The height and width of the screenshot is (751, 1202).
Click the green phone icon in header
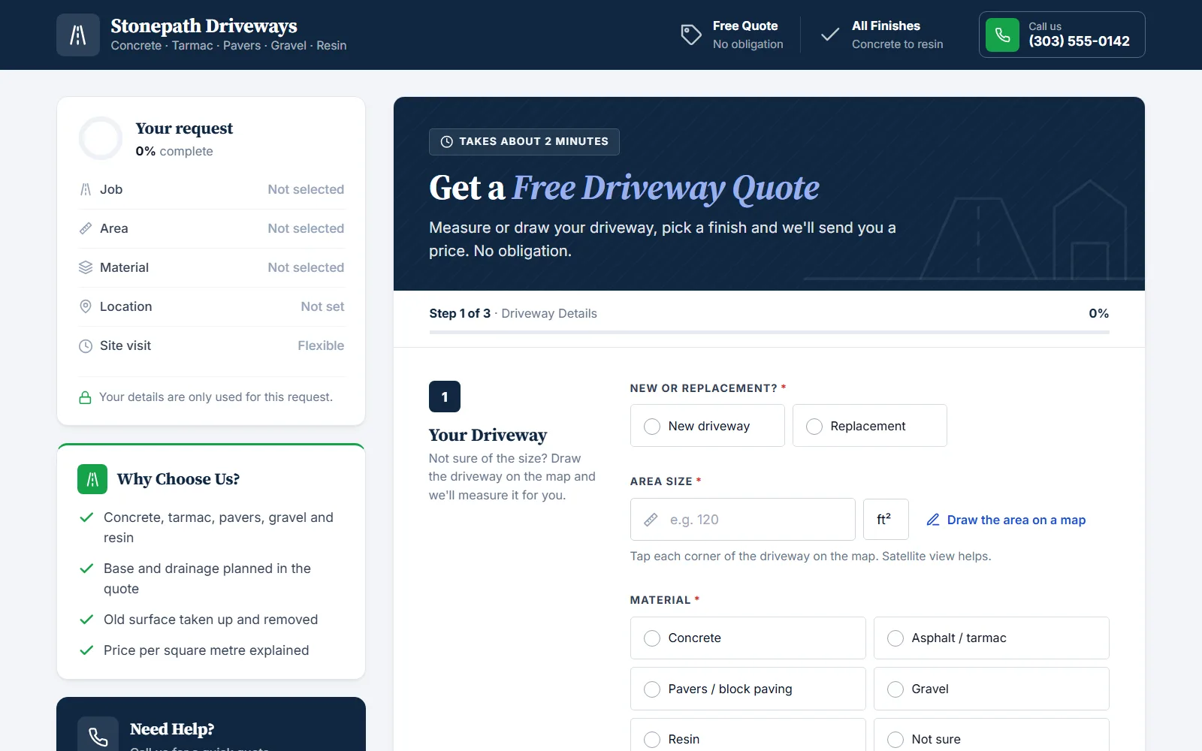pyautogui.click(x=1002, y=35)
